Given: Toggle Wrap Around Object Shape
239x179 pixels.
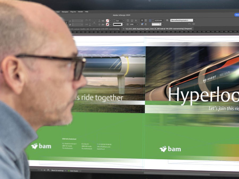Looking at the screenshot, I should click(142, 24).
